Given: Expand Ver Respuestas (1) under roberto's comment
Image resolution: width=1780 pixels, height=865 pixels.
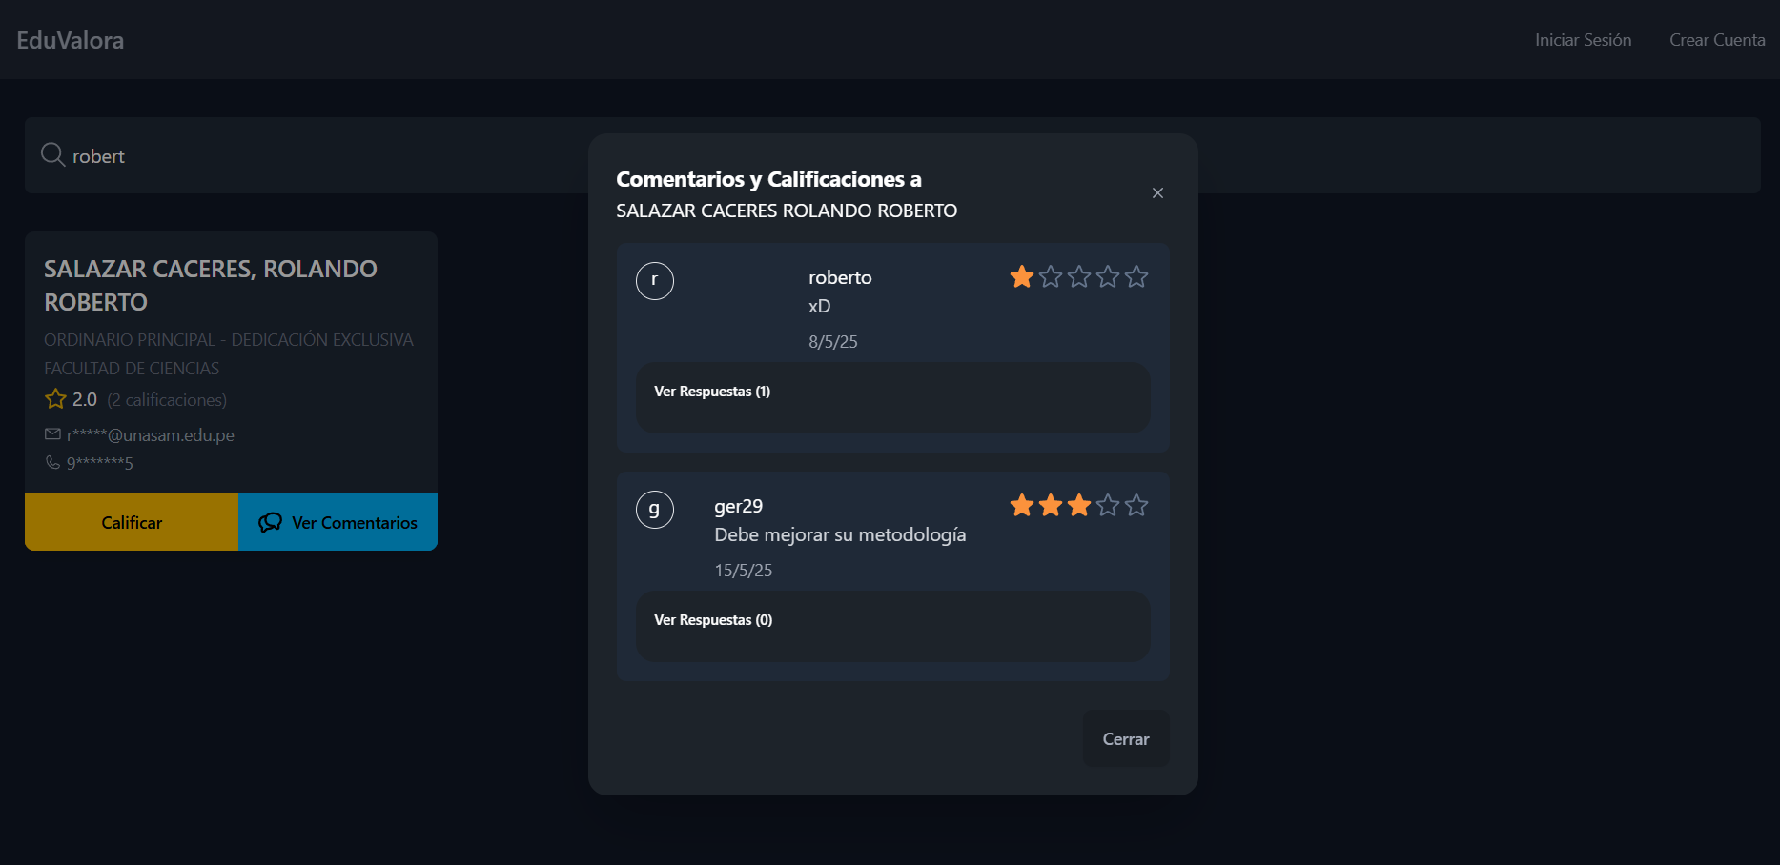Looking at the screenshot, I should (x=712, y=392).
